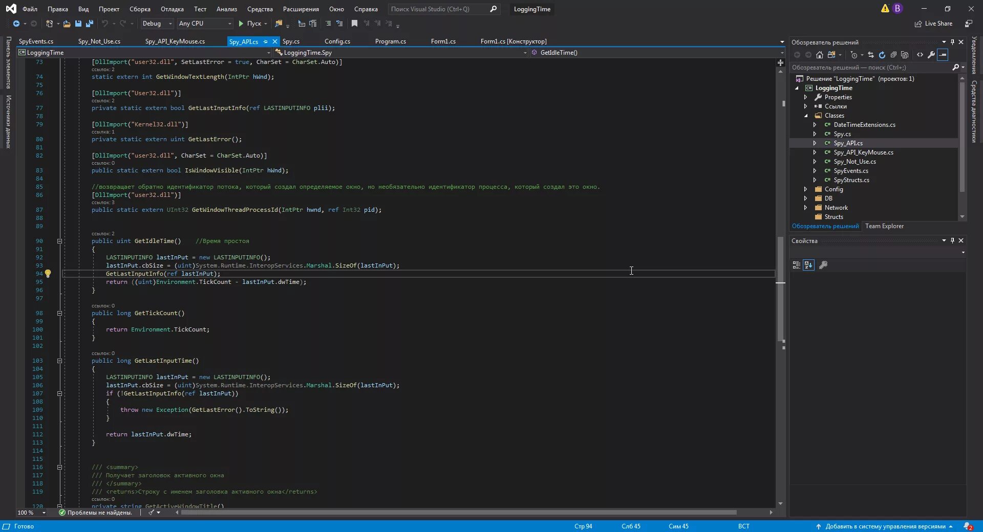
Task: Toggle a bookmark on the current line
Action: [x=354, y=24]
